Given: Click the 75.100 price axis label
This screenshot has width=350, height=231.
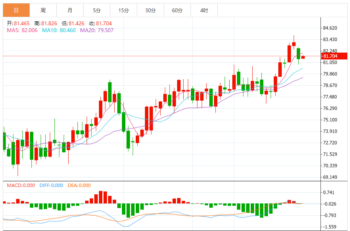Looking at the screenshot, I should [x=330, y=120].
